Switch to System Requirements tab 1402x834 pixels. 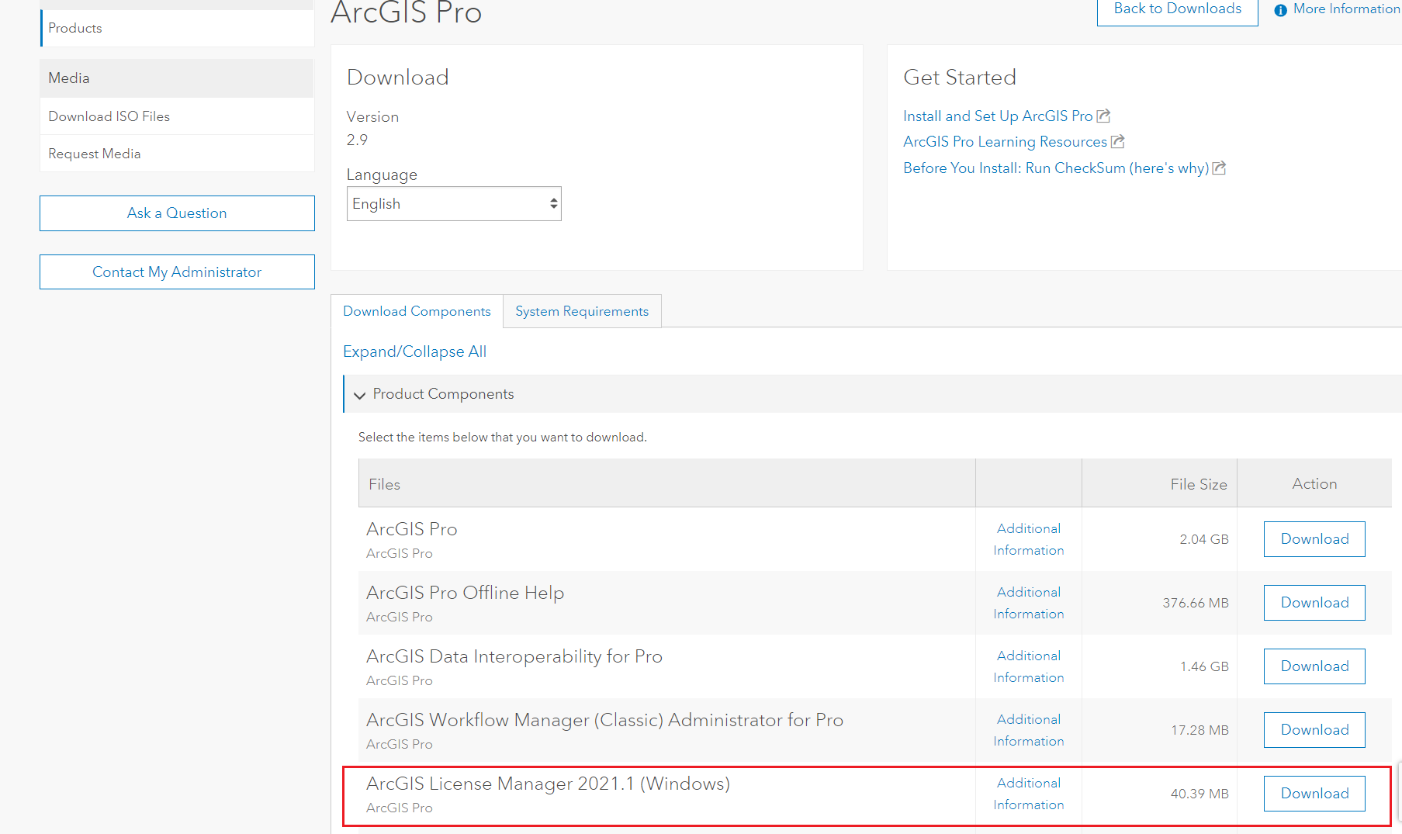582,311
